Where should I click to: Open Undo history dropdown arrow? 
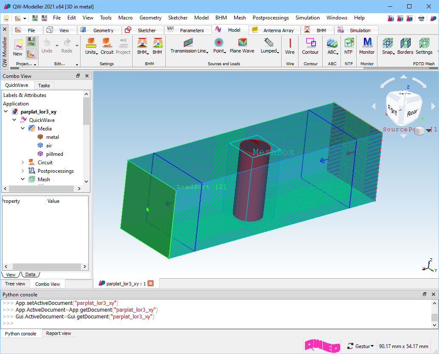(x=57, y=46)
